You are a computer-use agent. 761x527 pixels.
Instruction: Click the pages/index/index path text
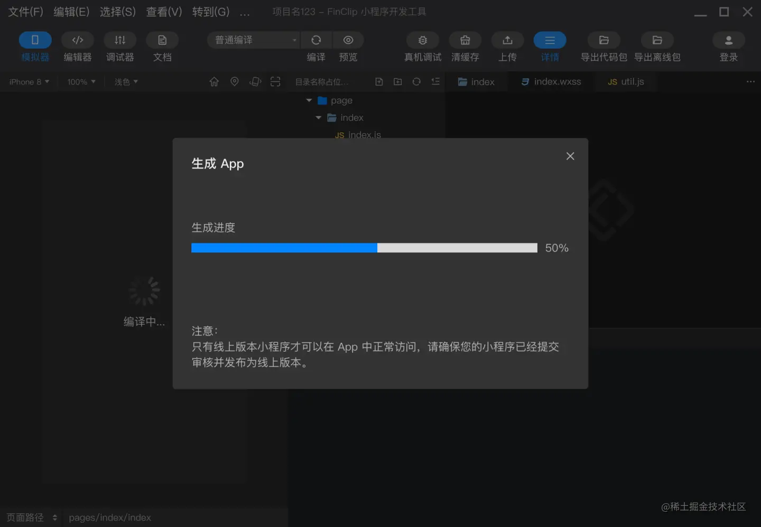pos(110,517)
